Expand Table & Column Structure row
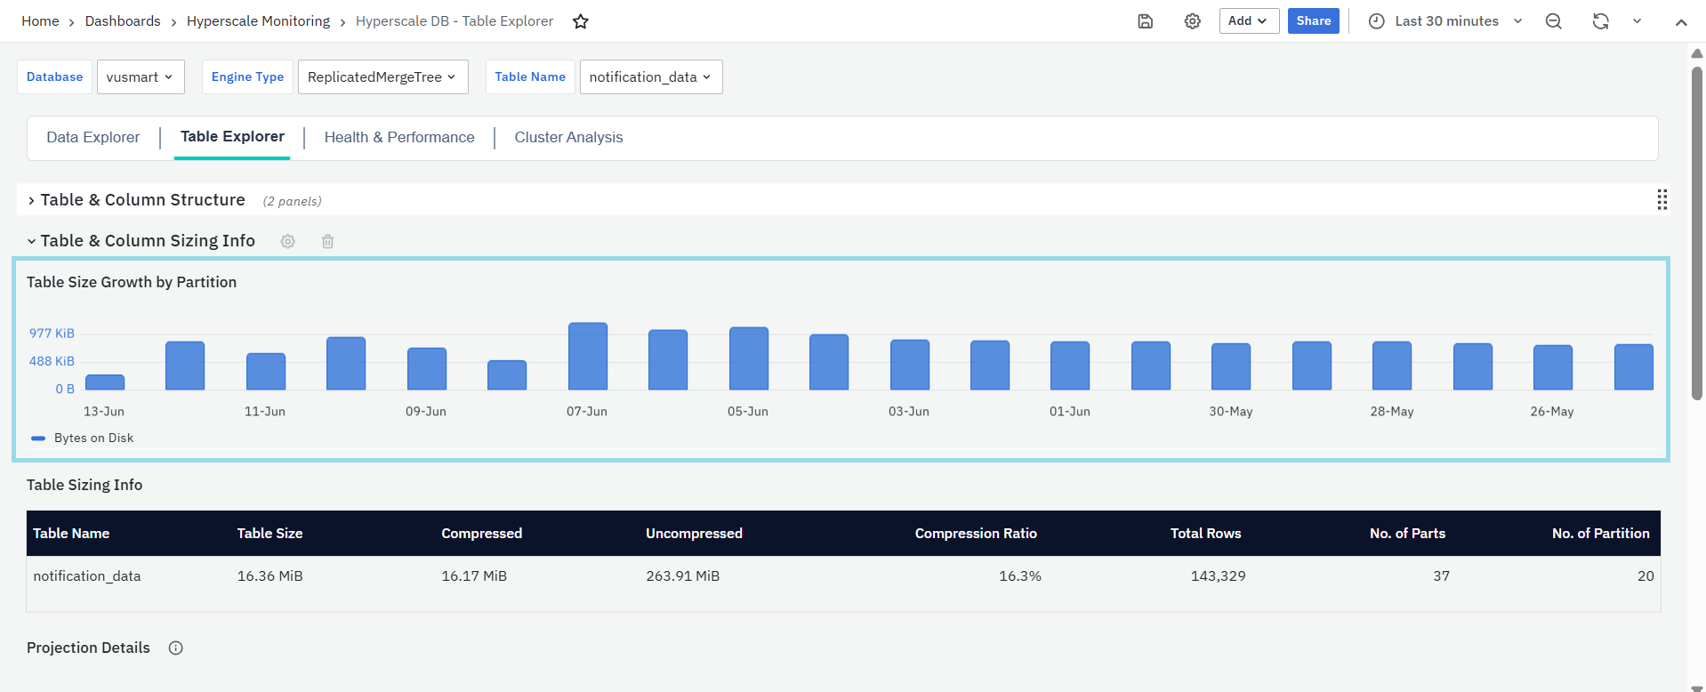1706x692 pixels. click(x=32, y=200)
